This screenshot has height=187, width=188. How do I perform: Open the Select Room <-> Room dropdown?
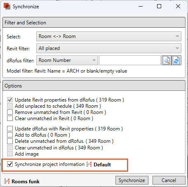[109, 36]
